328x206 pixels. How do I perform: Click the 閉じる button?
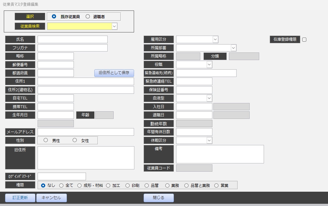[159, 198]
